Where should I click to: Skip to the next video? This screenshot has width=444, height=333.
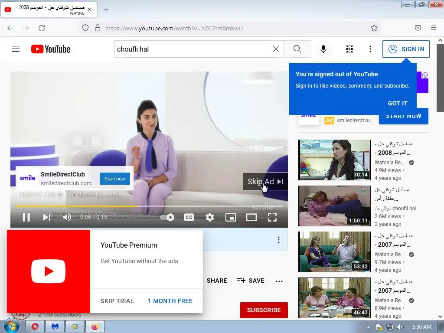pyautogui.click(x=47, y=218)
